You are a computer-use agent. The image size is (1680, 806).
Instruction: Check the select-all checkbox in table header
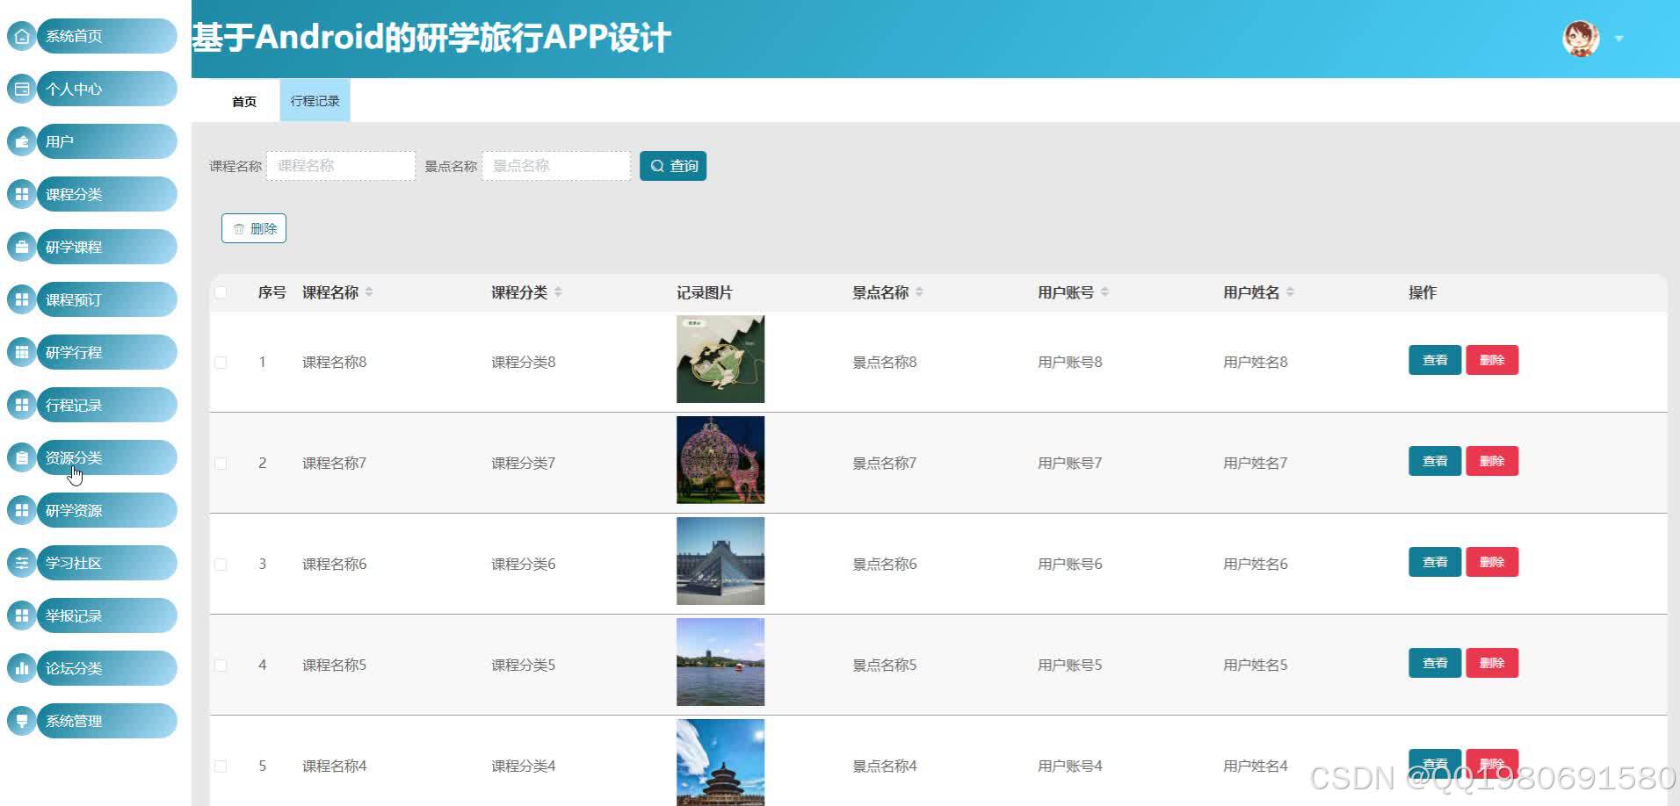click(221, 292)
